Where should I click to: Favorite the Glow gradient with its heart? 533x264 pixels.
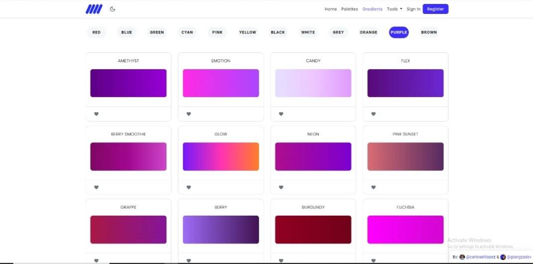point(189,187)
